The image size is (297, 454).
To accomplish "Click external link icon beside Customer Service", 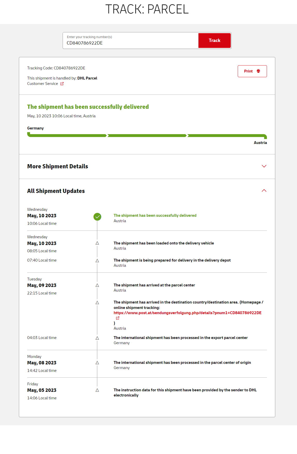I will pos(62,84).
